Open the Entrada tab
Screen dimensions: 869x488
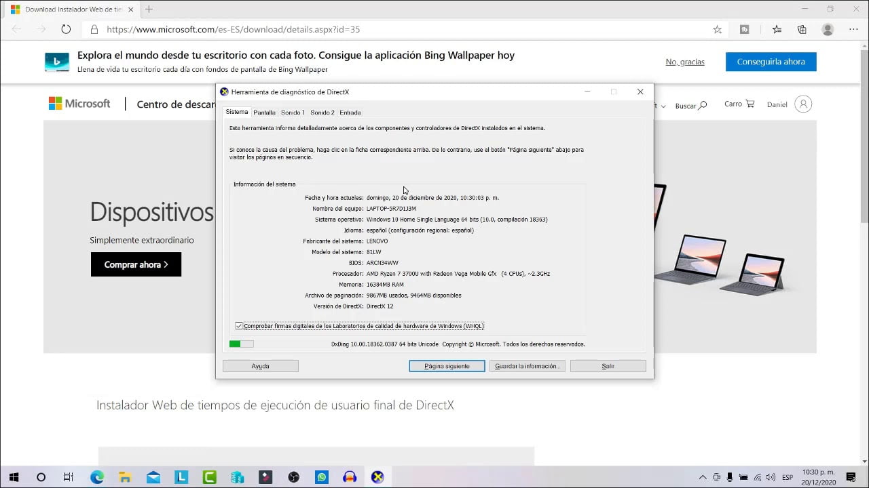[350, 113]
